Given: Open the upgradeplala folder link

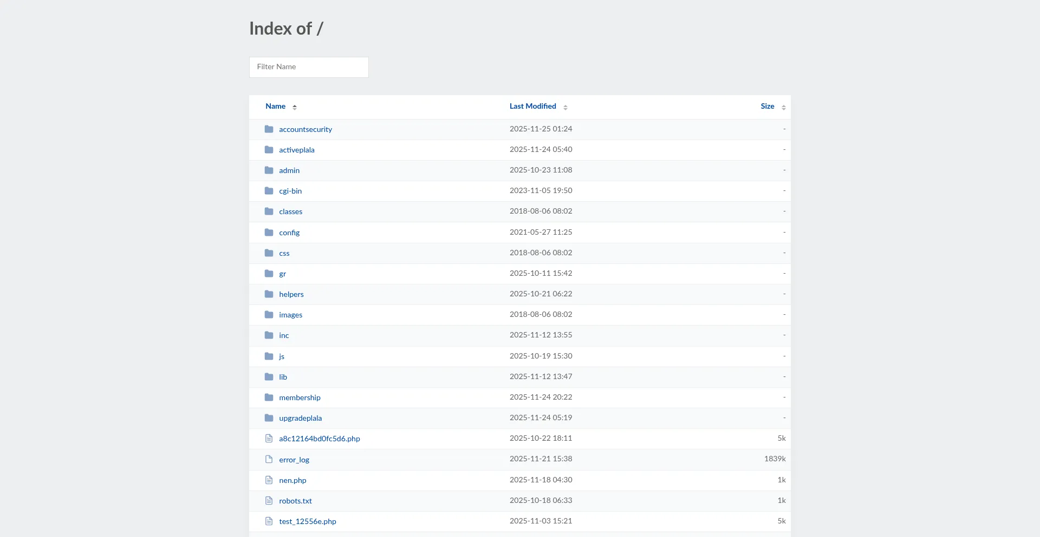Looking at the screenshot, I should coord(300,418).
